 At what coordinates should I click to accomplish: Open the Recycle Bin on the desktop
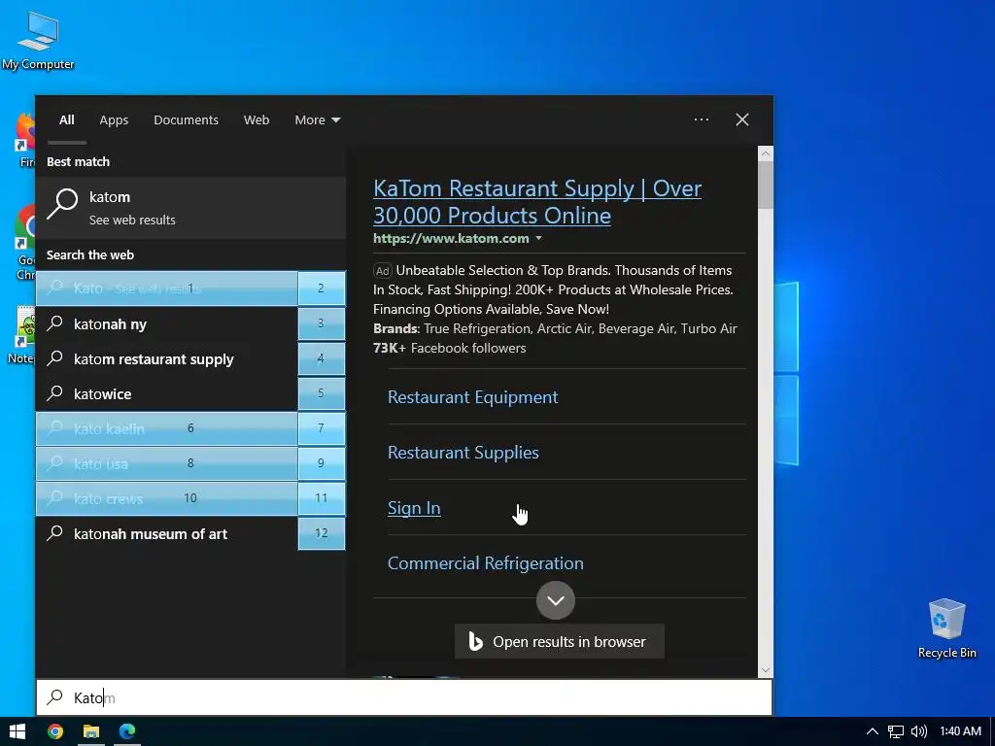pyautogui.click(x=946, y=628)
